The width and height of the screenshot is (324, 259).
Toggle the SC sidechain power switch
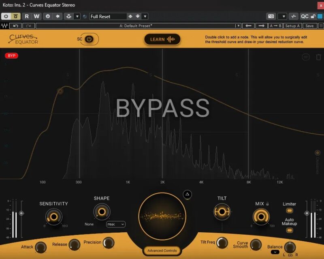point(89,39)
